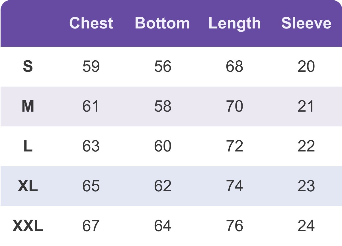Select the M size row label

(28, 106)
